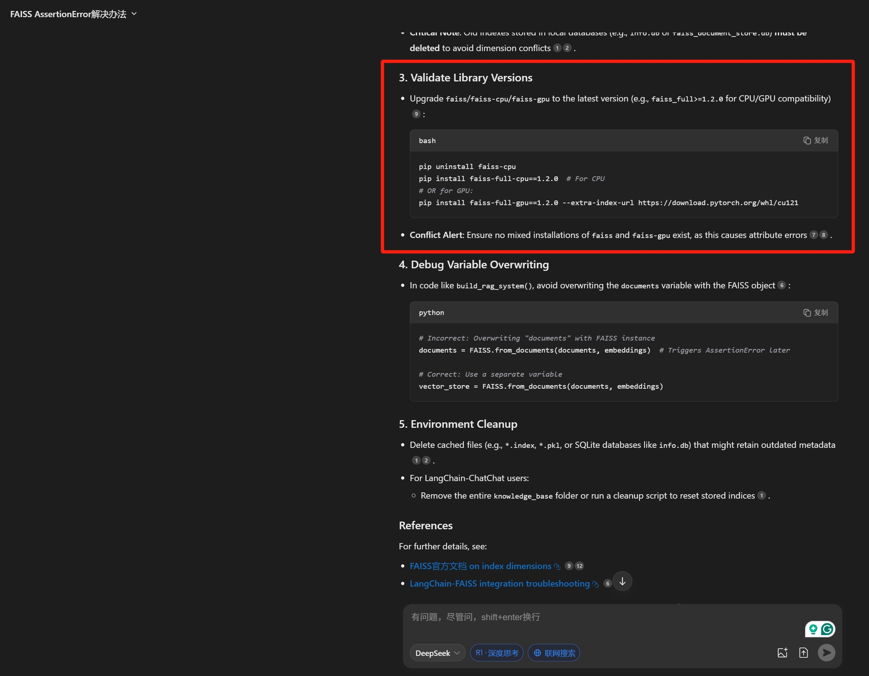Click the scroll-to-bottom arrow button
Screen dimensions: 869x676
[x=622, y=581]
